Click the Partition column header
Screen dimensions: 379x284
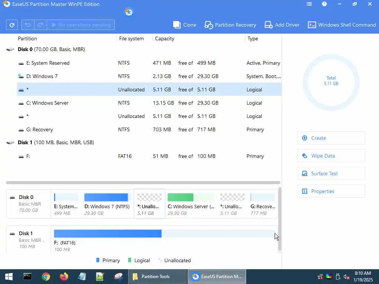click(27, 38)
